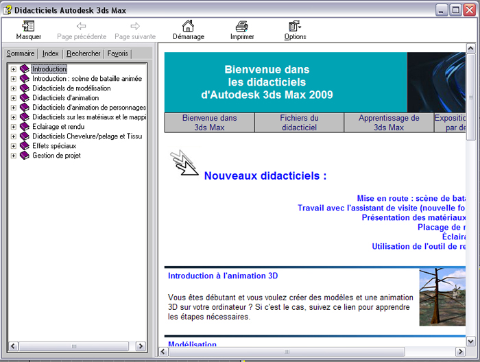Click the book icon beside Didacticiels de modélisation
The image size is (480, 362).
[25, 88]
